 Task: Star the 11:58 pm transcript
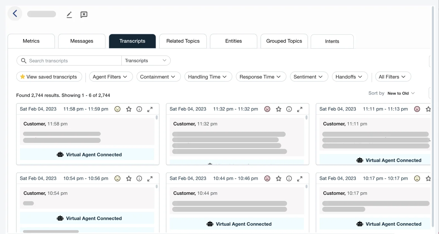[129, 109]
